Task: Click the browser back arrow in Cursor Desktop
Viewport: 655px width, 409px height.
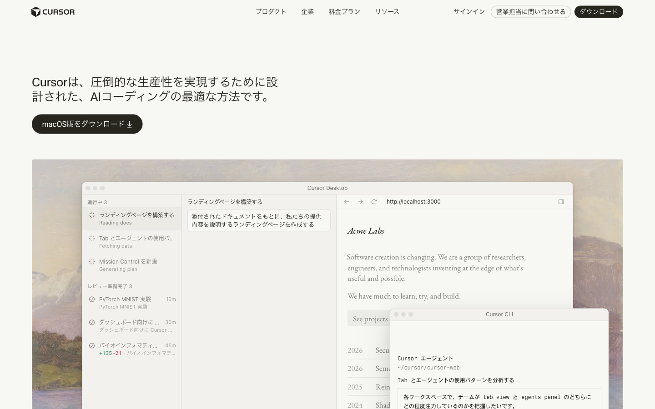Action: coord(347,202)
